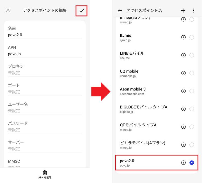Tap the アクセスポイント名 title
Screen dimensions: 202x183
(144, 11)
